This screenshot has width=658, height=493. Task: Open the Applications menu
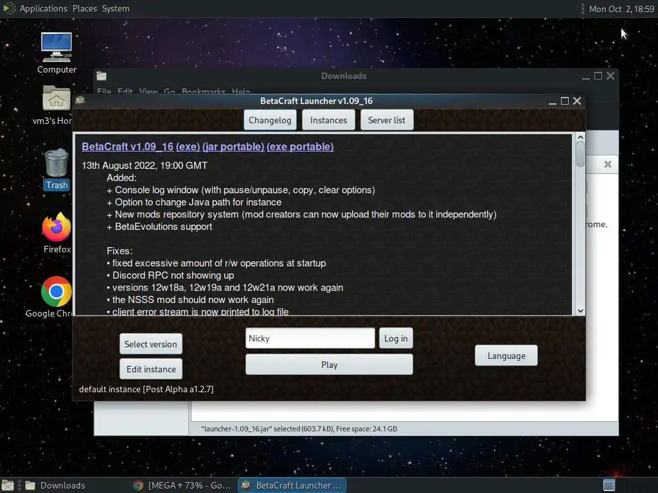(43, 8)
